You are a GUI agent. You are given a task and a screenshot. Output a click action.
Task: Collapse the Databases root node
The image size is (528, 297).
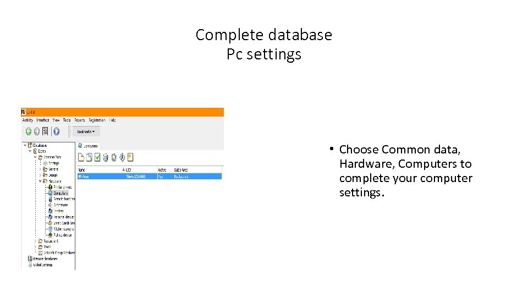pos(25,145)
